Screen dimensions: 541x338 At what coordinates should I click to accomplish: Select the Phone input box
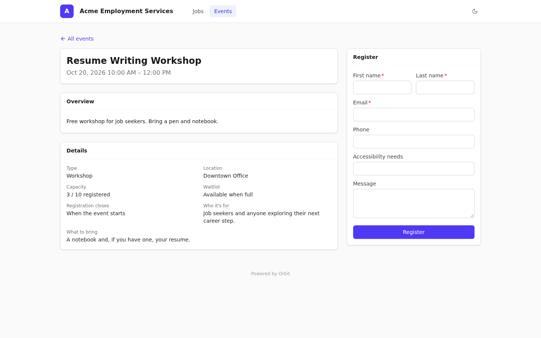click(414, 142)
